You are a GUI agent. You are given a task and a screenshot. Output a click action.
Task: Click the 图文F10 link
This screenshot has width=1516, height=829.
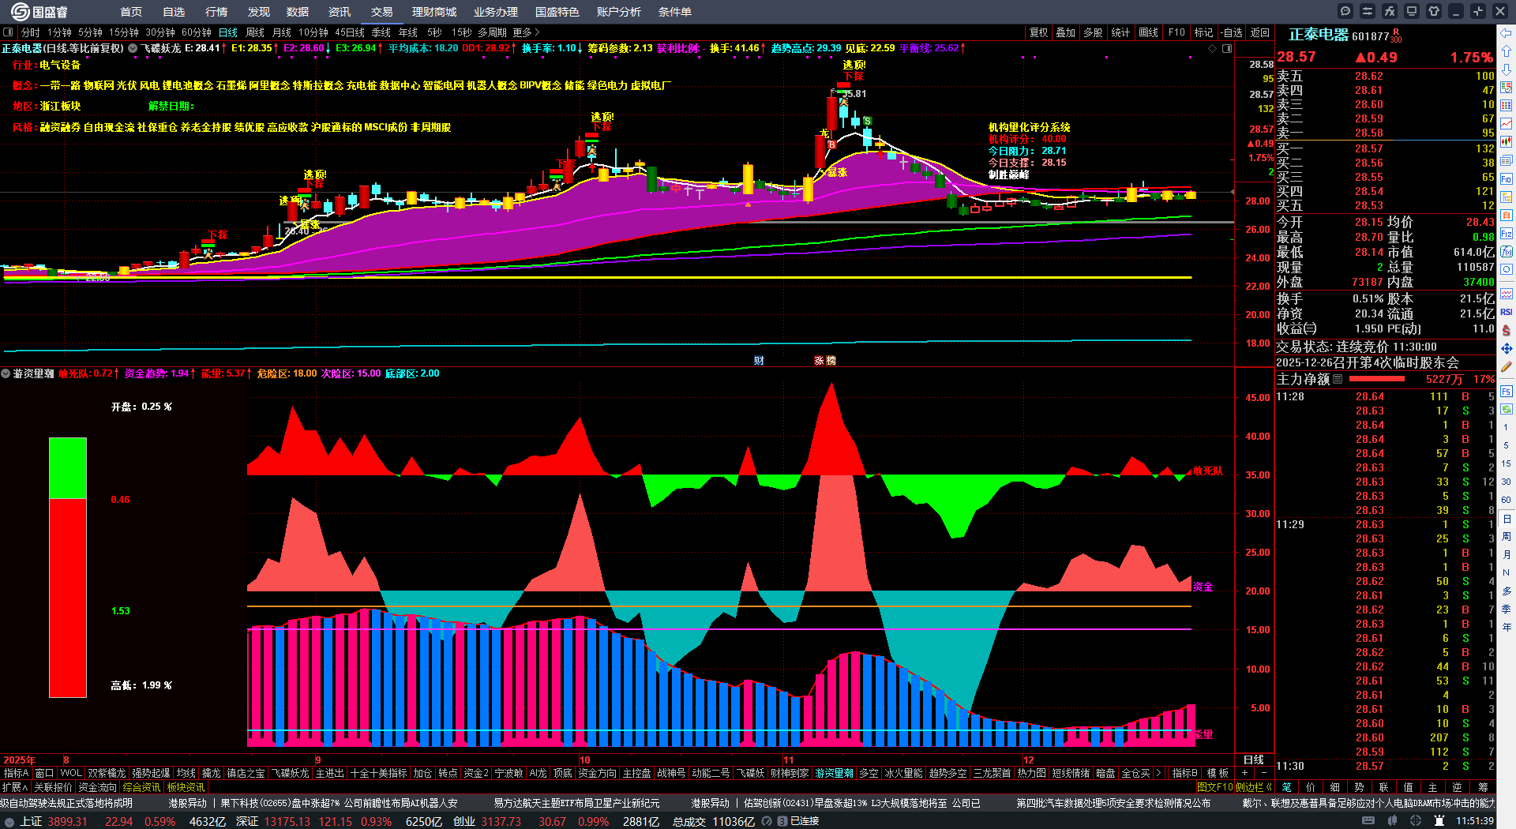pos(1214,787)
